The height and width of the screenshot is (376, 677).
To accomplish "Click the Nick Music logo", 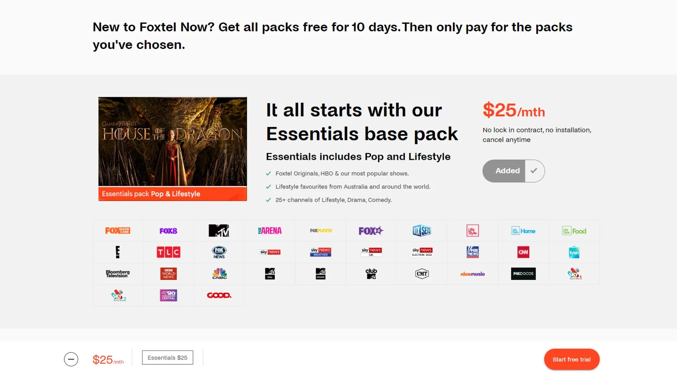I will click(472, 274).
